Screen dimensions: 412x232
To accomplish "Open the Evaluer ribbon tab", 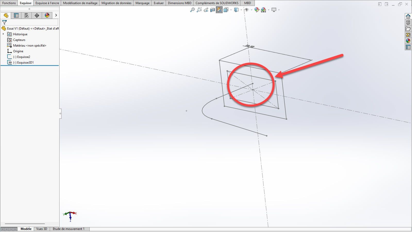I will [159, 3].
